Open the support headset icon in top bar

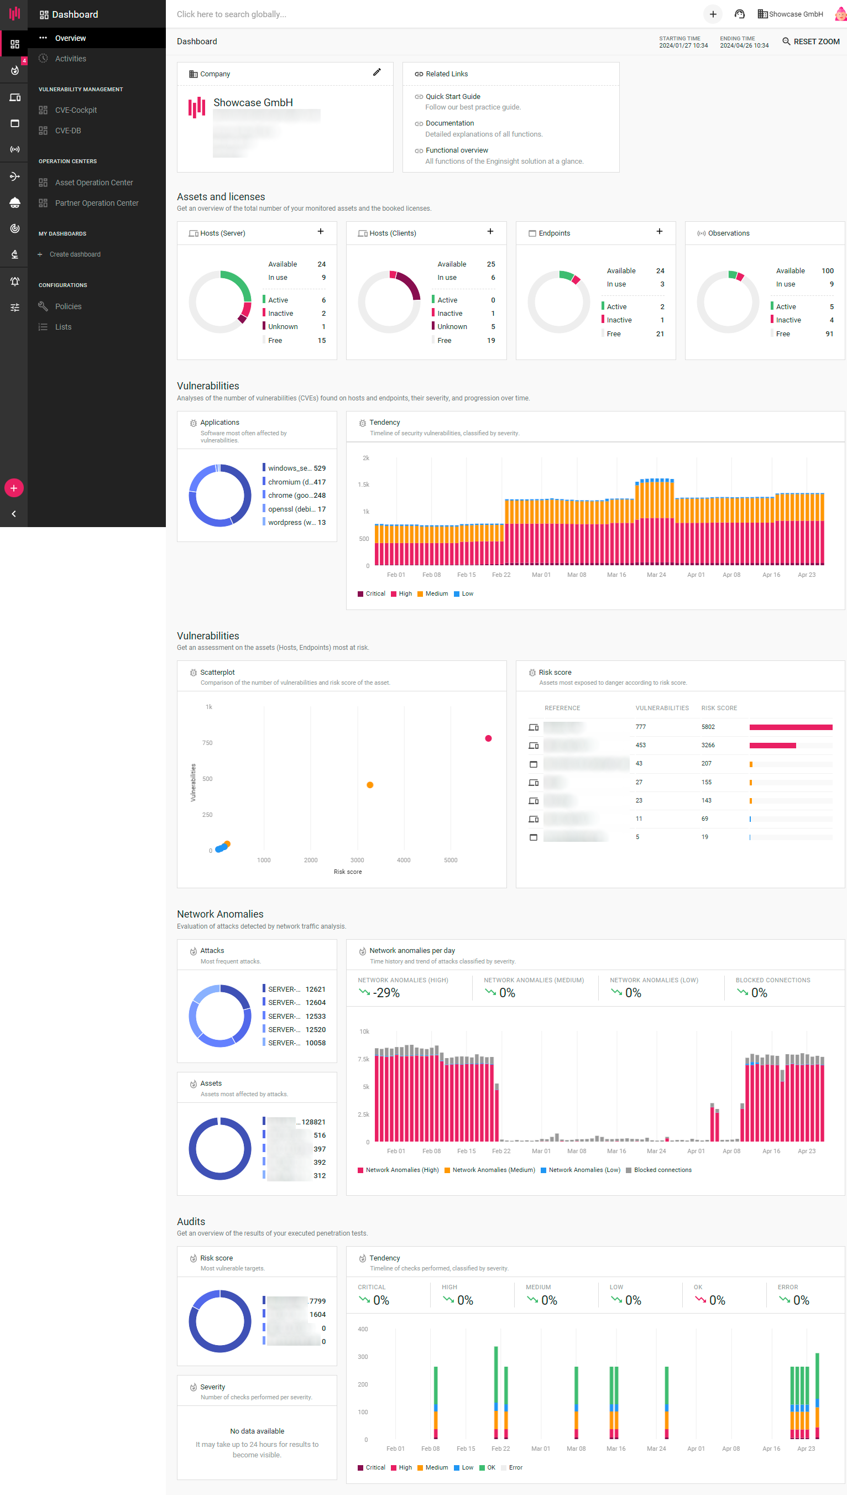pyautogui.click(x=739, y=14)
